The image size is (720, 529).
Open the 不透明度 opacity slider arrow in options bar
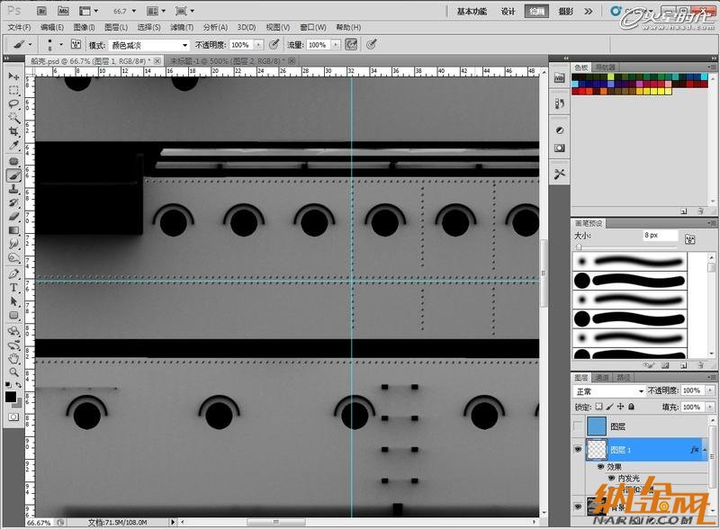tap(258, 45)
